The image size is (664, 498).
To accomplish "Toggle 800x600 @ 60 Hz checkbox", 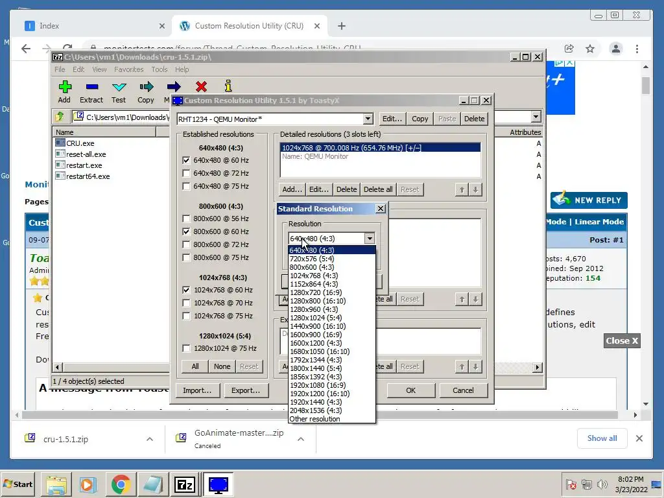I will [x=186, y=231].
